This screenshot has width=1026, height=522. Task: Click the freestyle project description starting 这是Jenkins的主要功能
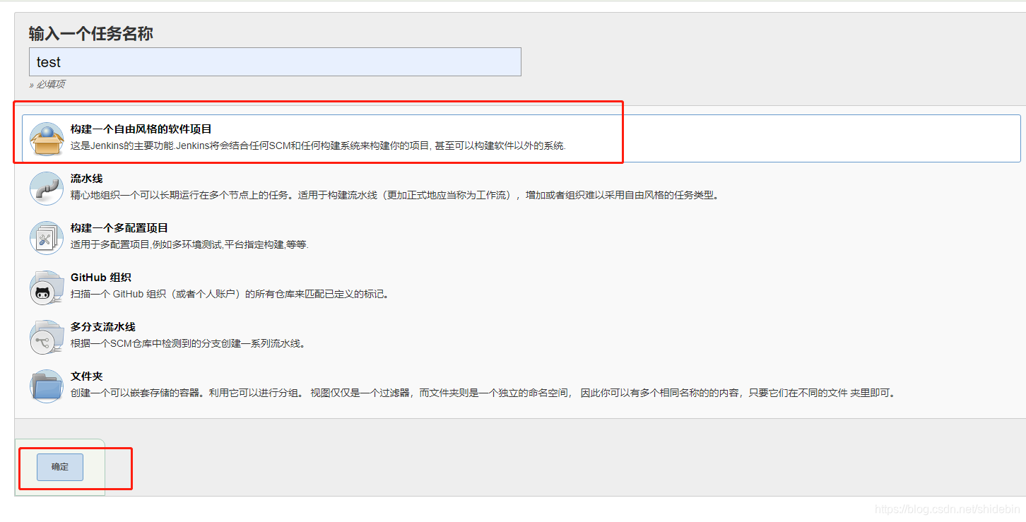pyautogui.click(x=318, y=146)
